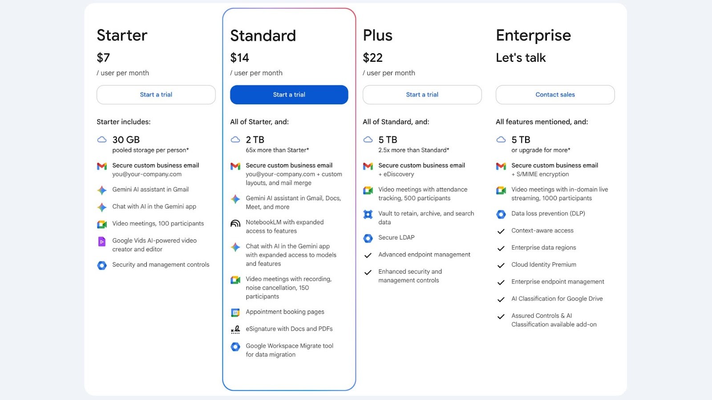This screenshot has height=400, width=712.
Task: Click the Google Vids icon in Starter
Action: click(102, 241)
